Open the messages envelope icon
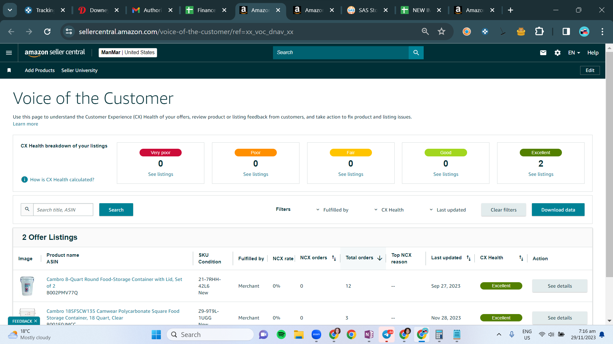The image size is (613, 344). (543, 53)
